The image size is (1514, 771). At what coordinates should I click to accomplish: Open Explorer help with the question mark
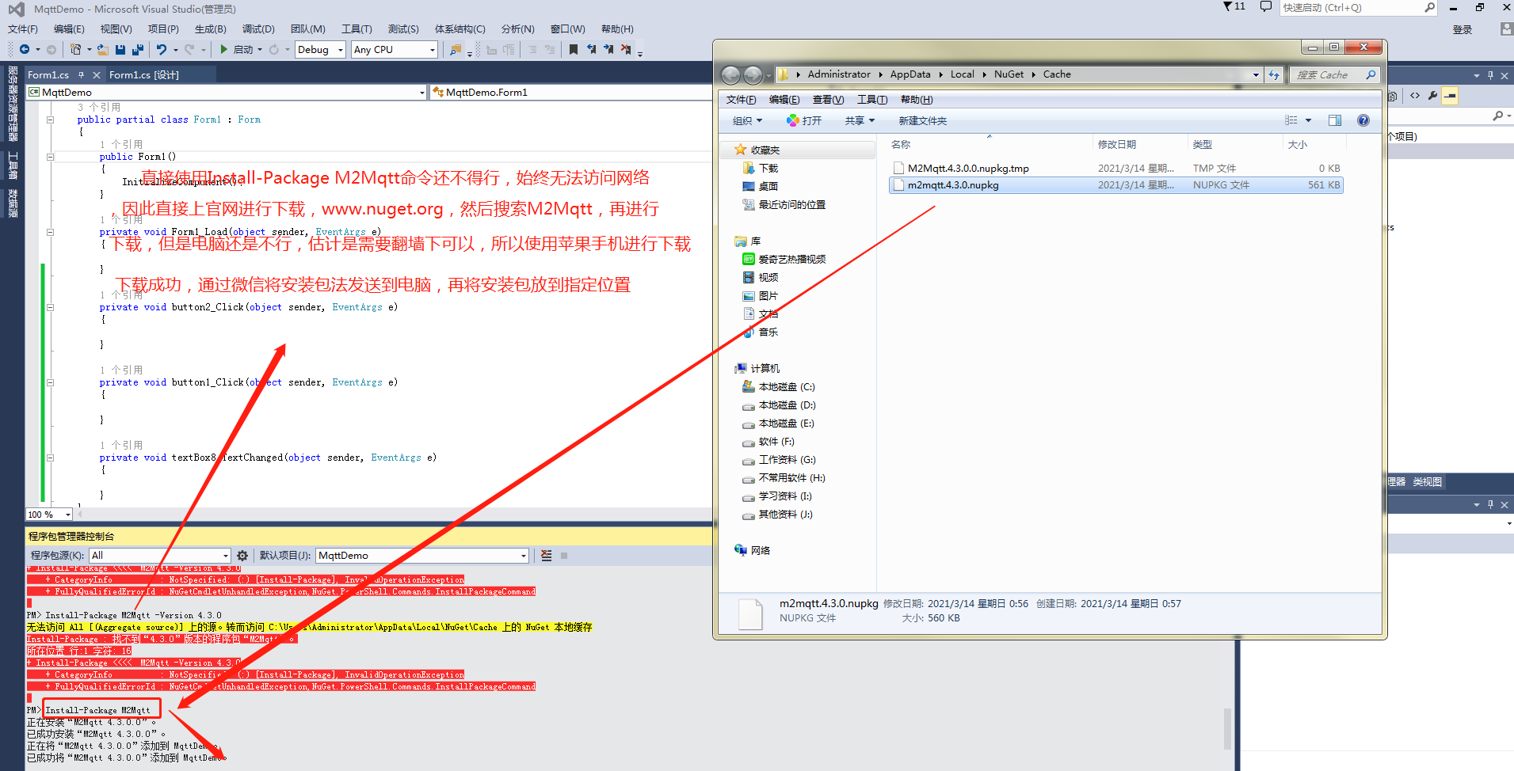1363,121
